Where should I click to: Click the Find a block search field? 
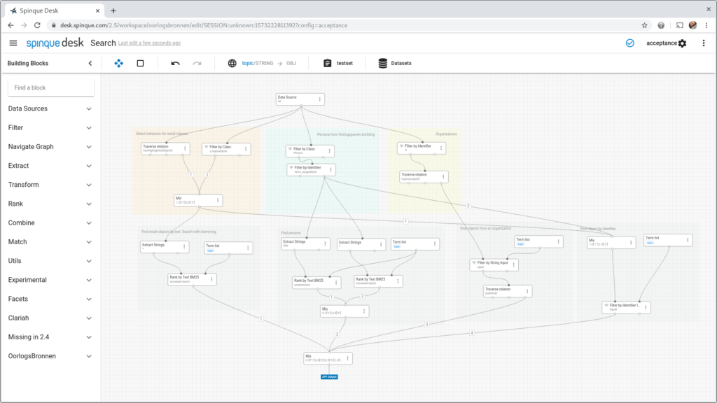click(x=50, y=87)
